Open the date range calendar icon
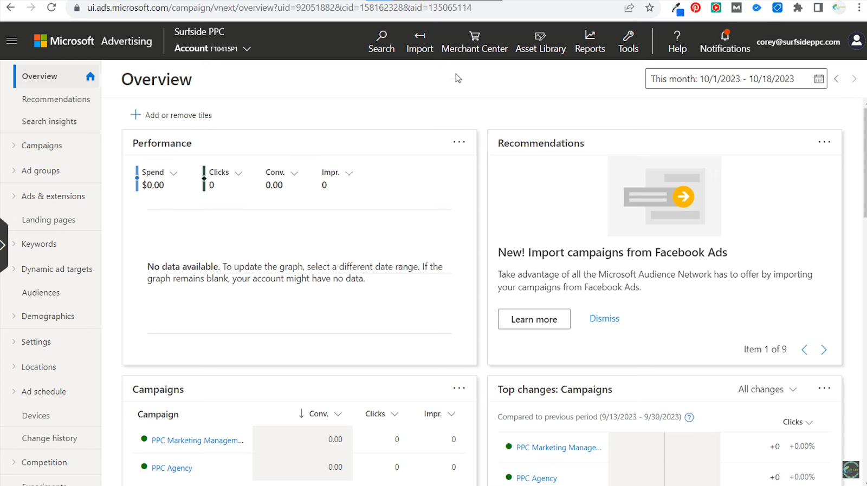This screenshot has width=867, height=486. 819,79
